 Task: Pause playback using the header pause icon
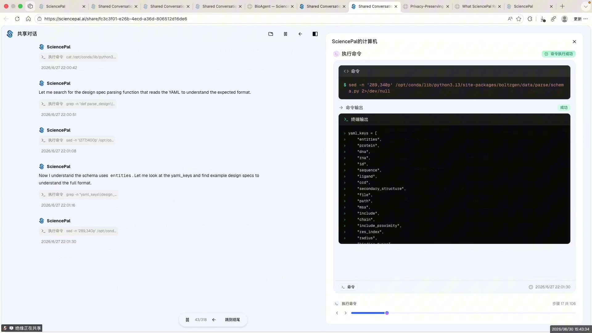point(286,34)
